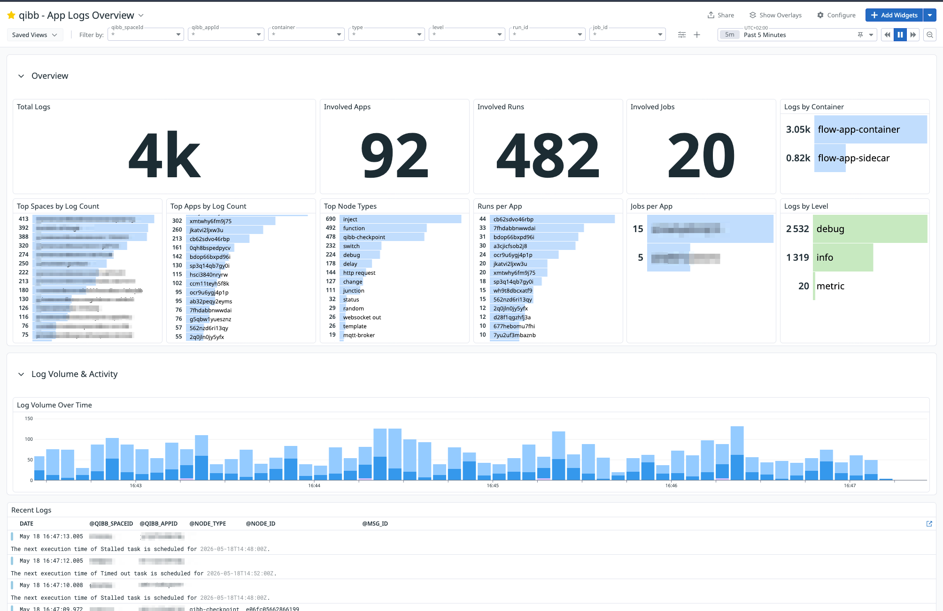Click Show Overlays

(775, 15)
